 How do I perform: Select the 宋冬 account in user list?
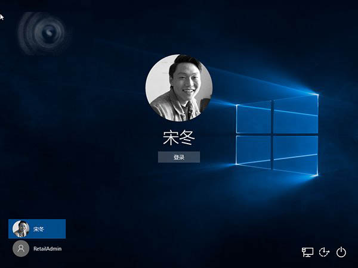(x=37, y=229)
